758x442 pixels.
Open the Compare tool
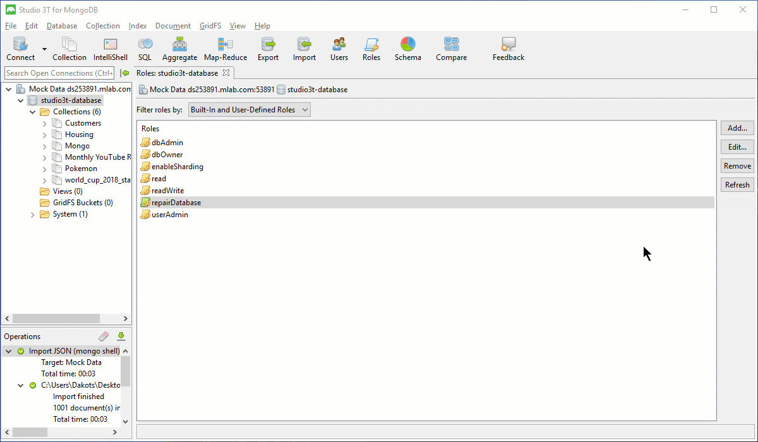point(452,49)
